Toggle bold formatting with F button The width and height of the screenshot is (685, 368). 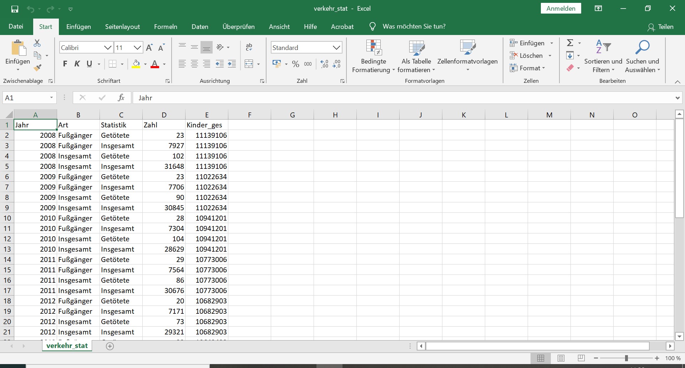(x=65, y=64)
